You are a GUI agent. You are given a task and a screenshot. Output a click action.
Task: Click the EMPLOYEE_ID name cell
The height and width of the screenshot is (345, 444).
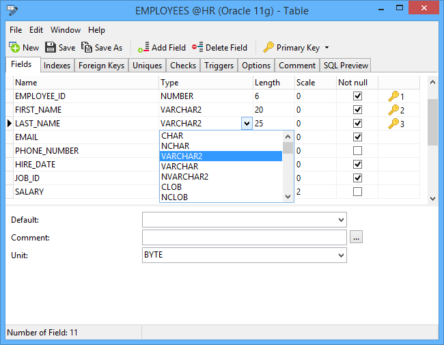pos(86,96)
